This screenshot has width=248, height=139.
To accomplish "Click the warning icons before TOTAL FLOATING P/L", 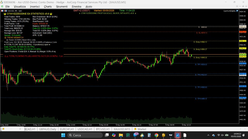I will [6, 56].
